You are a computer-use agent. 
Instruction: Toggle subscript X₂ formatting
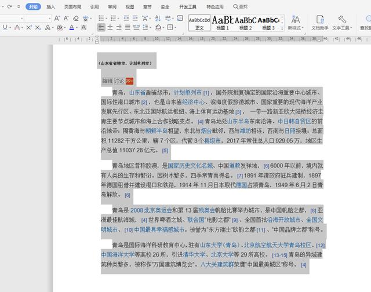[x=38, y=27]
